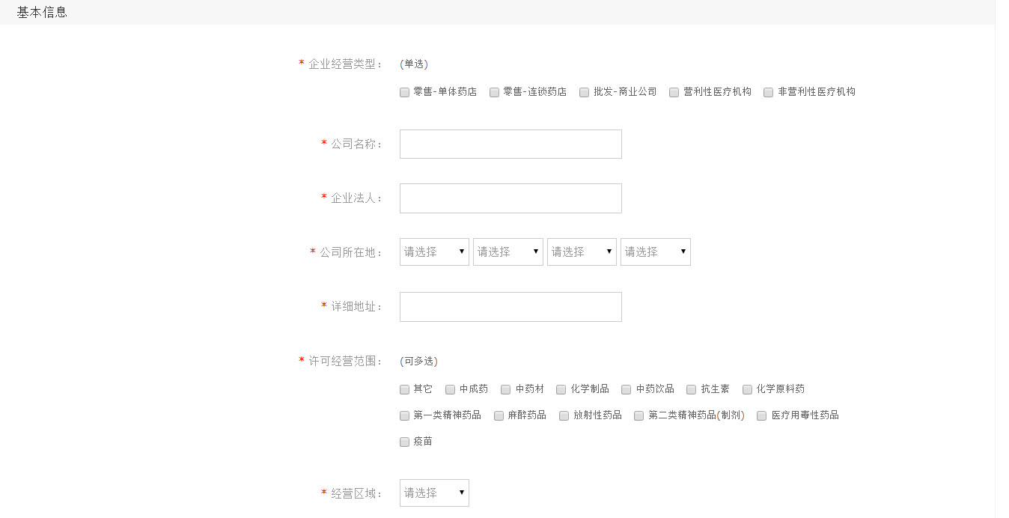Check the 中成药 scope checkbox

click(450, 389)
